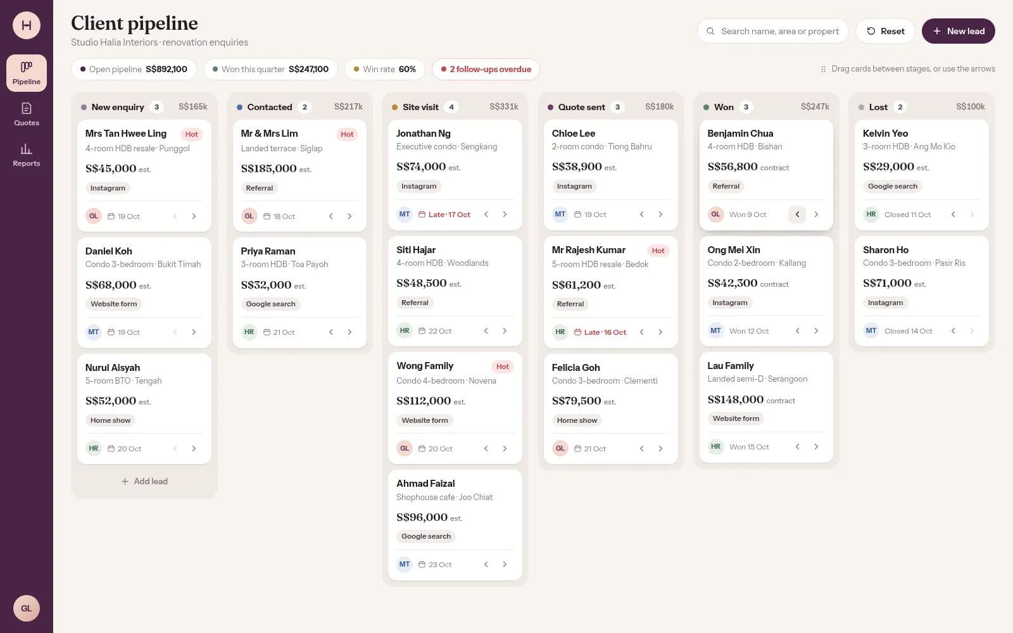Move Lau Family card back a stage
1013x633 pixels.
[797, 447]
